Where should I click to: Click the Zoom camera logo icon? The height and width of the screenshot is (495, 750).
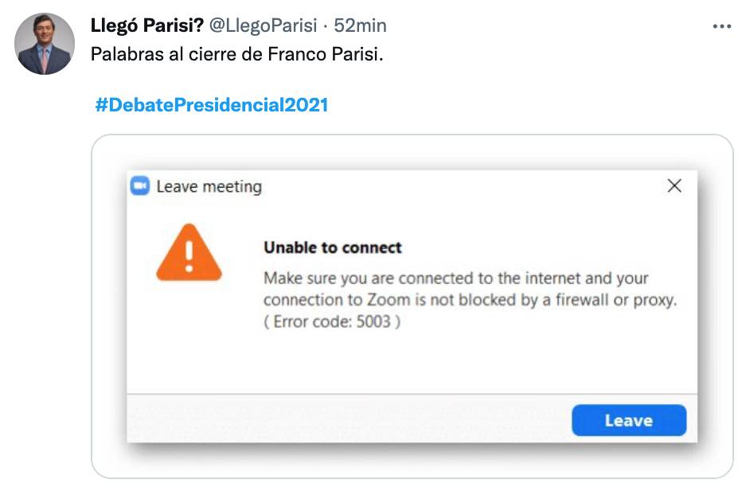click(140, 186)
